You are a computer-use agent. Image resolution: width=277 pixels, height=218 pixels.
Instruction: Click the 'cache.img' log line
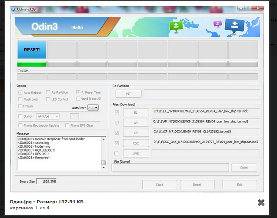[x=33, y=143]
